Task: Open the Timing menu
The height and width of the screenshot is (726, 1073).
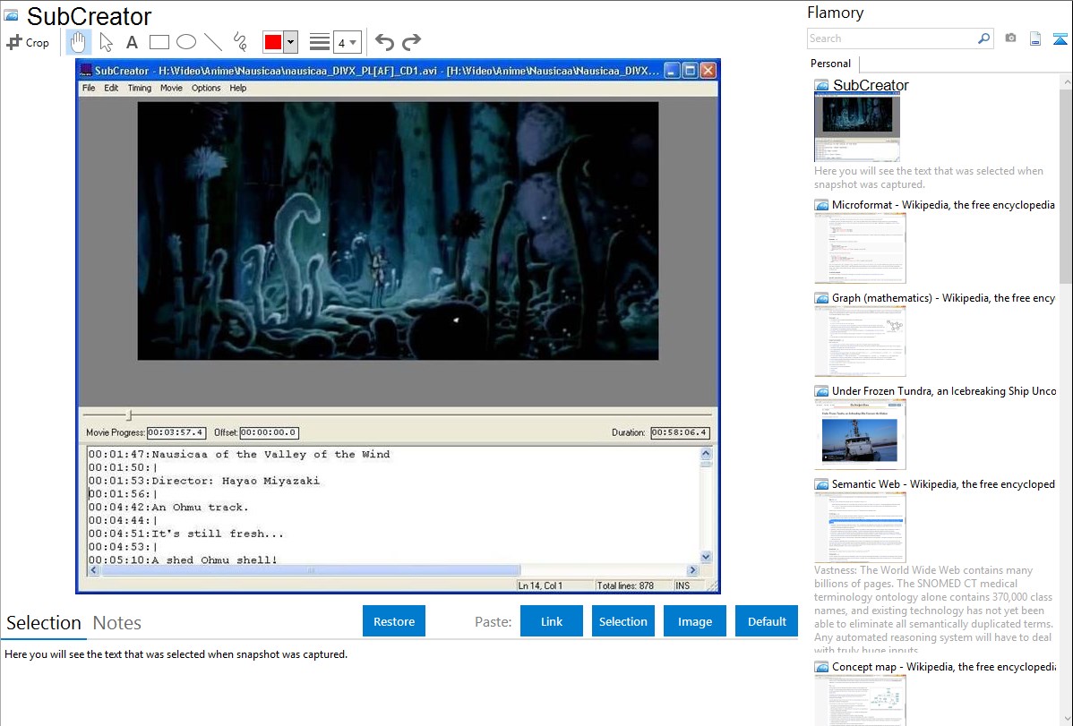Action: pos(140,89)
